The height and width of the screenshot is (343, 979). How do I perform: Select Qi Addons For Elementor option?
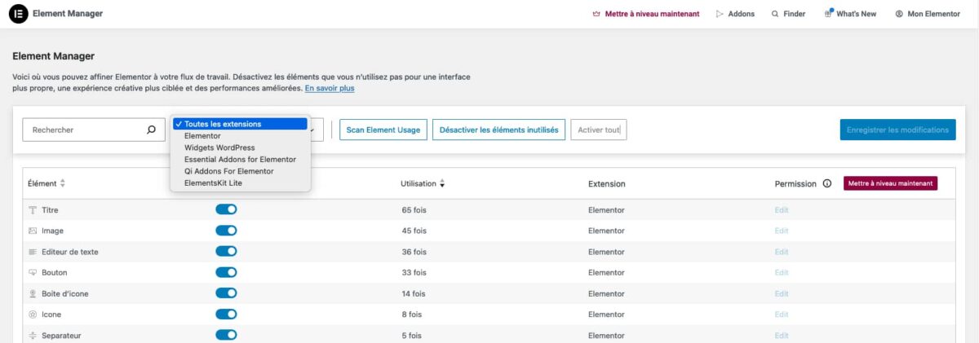point(240,171)
